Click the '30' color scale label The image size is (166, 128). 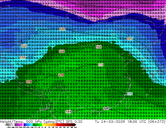click(60, 127)
